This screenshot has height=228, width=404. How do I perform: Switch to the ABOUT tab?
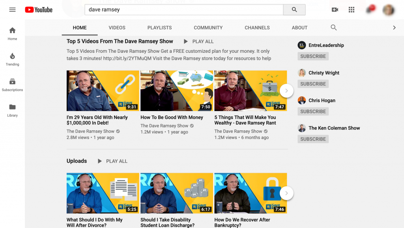pos(300,28)
